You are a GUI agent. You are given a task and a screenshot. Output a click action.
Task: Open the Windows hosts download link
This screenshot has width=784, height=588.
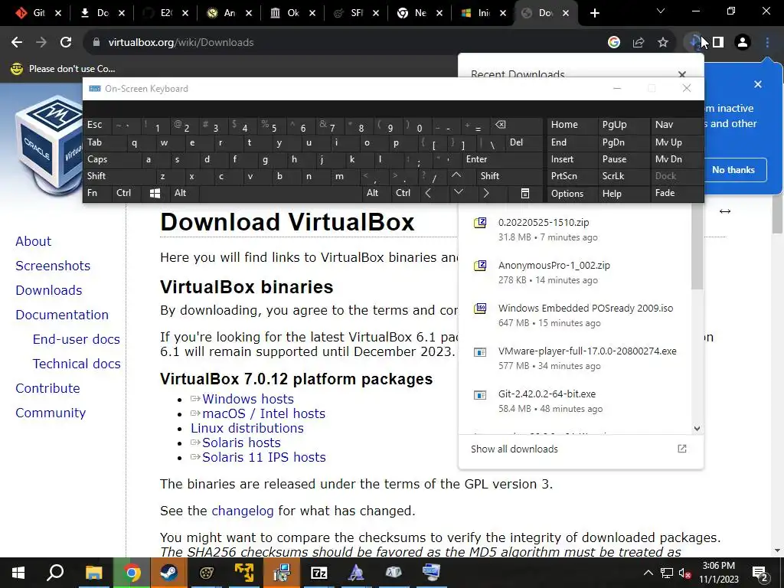[x=248, y=399]
